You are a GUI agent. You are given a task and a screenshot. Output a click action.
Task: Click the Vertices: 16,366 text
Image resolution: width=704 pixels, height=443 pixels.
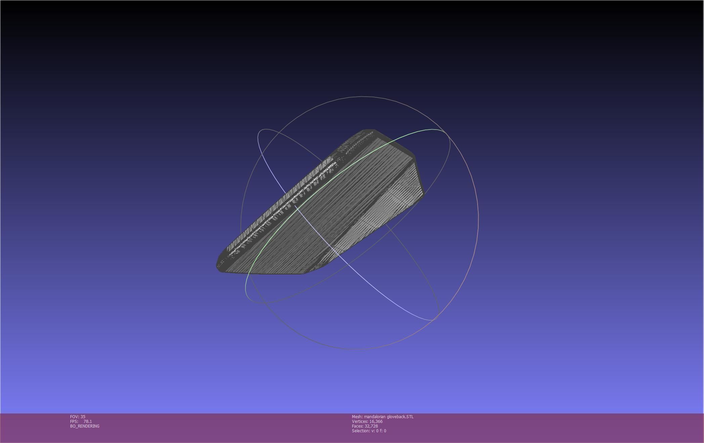(x=367, y=421)
